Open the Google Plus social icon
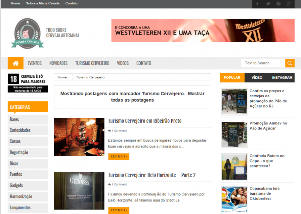This screenshot has width=301, height=214. point(289,4)
